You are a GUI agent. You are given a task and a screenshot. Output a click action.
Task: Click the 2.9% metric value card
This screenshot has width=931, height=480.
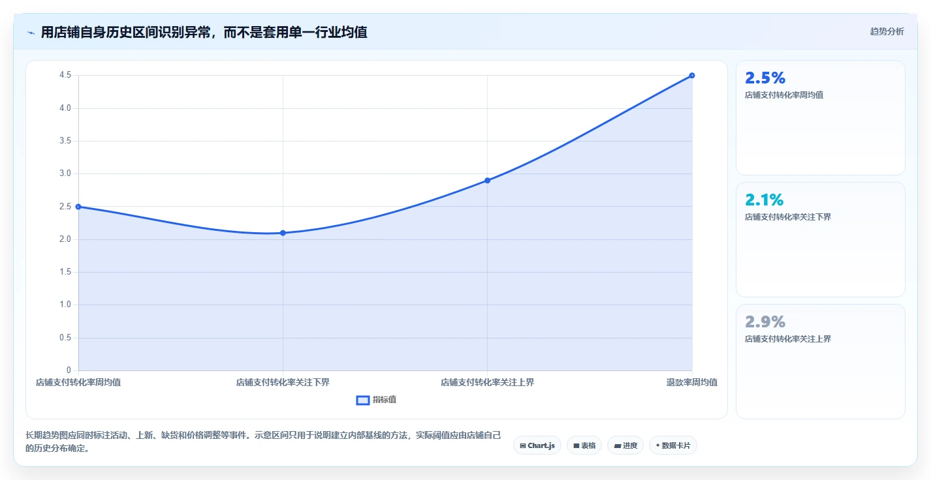pos(821,362)
